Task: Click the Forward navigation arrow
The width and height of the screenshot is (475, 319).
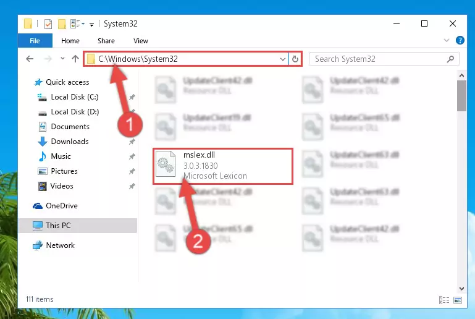Action: 48,59
